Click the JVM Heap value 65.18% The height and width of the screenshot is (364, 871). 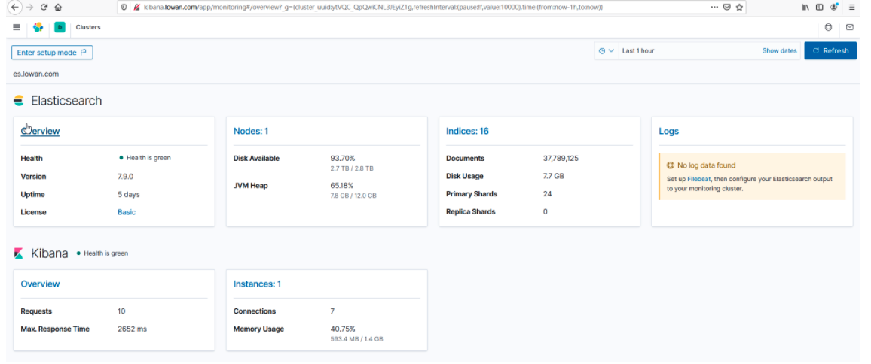[x=341, y=185]
